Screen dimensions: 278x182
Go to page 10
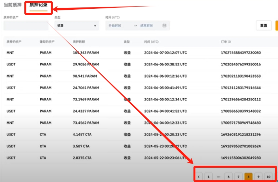[x=269, y=177]
